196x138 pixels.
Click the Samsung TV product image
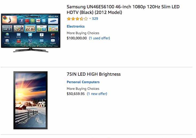click(31, 33)
